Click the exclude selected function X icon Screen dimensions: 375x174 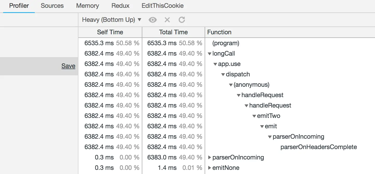click(x=167, y=20)
